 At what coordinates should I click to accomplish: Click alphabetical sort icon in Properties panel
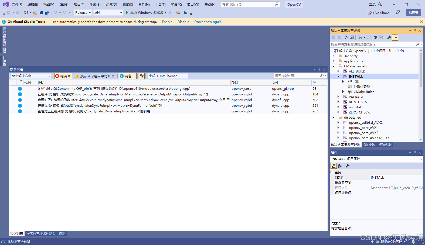pyautogui.click(x=340, y=166)
